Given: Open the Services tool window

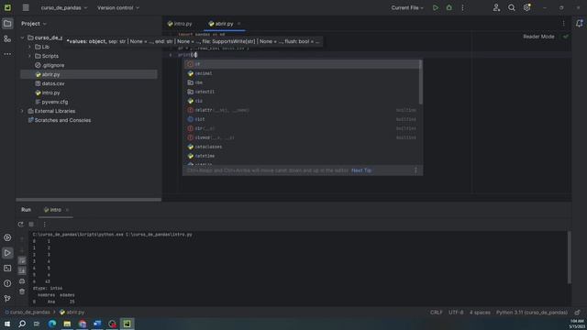Looking at the screenshot, I should [7, 237].
